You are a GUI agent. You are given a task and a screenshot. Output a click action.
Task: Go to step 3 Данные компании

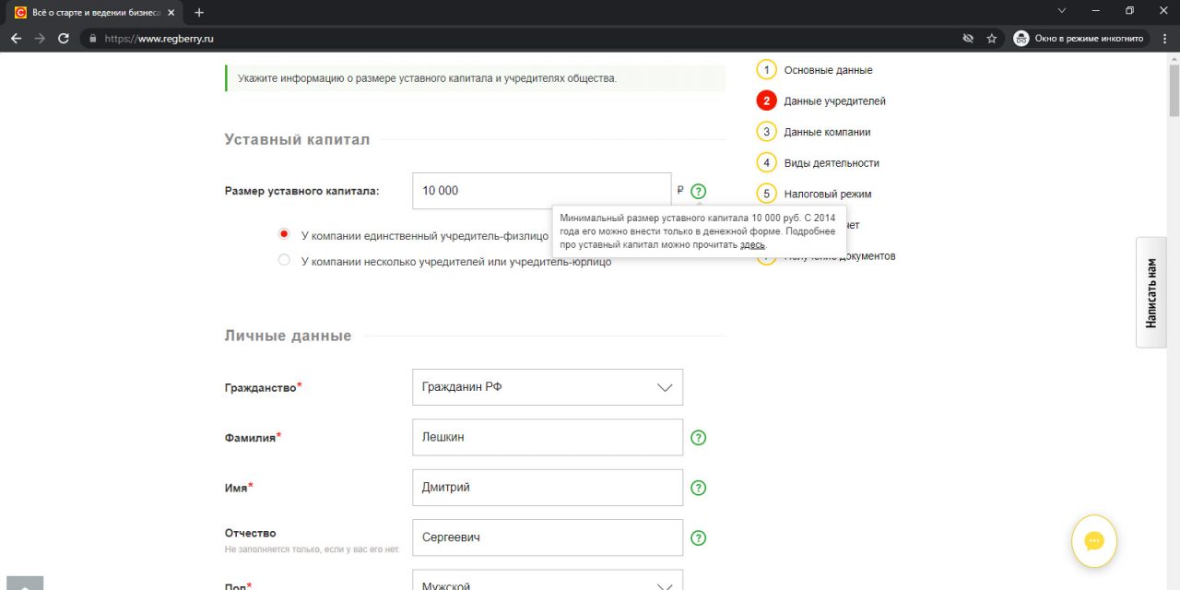(826, 132)
